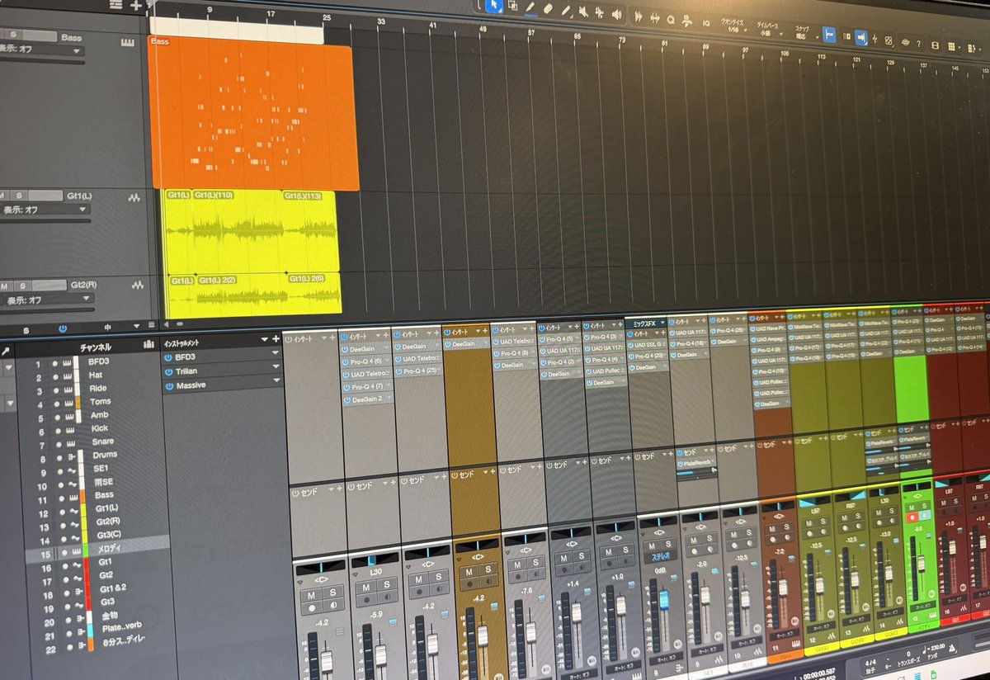This screenshot has width=990, height=680.
Task: Select the Gt1(L)(110) audio clip
Action: [x=239, y=231]
